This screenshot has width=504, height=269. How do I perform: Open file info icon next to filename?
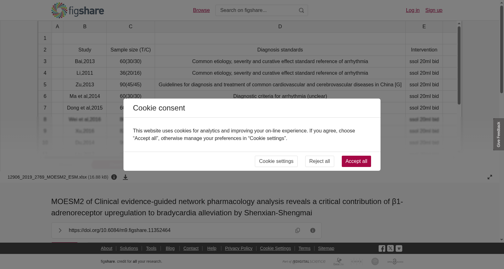(x=114, y=177)
